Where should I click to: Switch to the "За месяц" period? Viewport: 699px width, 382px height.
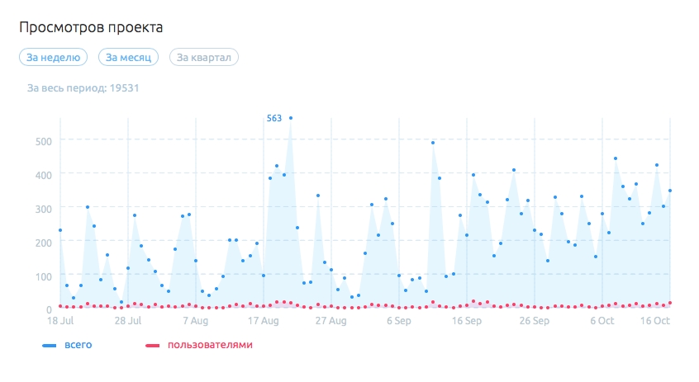pyautogui.click(x=128, y=57)
